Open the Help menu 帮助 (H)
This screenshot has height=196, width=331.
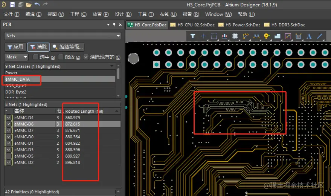point(246,14)
